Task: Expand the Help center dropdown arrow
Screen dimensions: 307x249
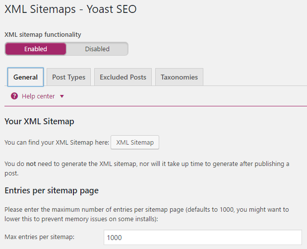Action: click(x=61, y=96)
